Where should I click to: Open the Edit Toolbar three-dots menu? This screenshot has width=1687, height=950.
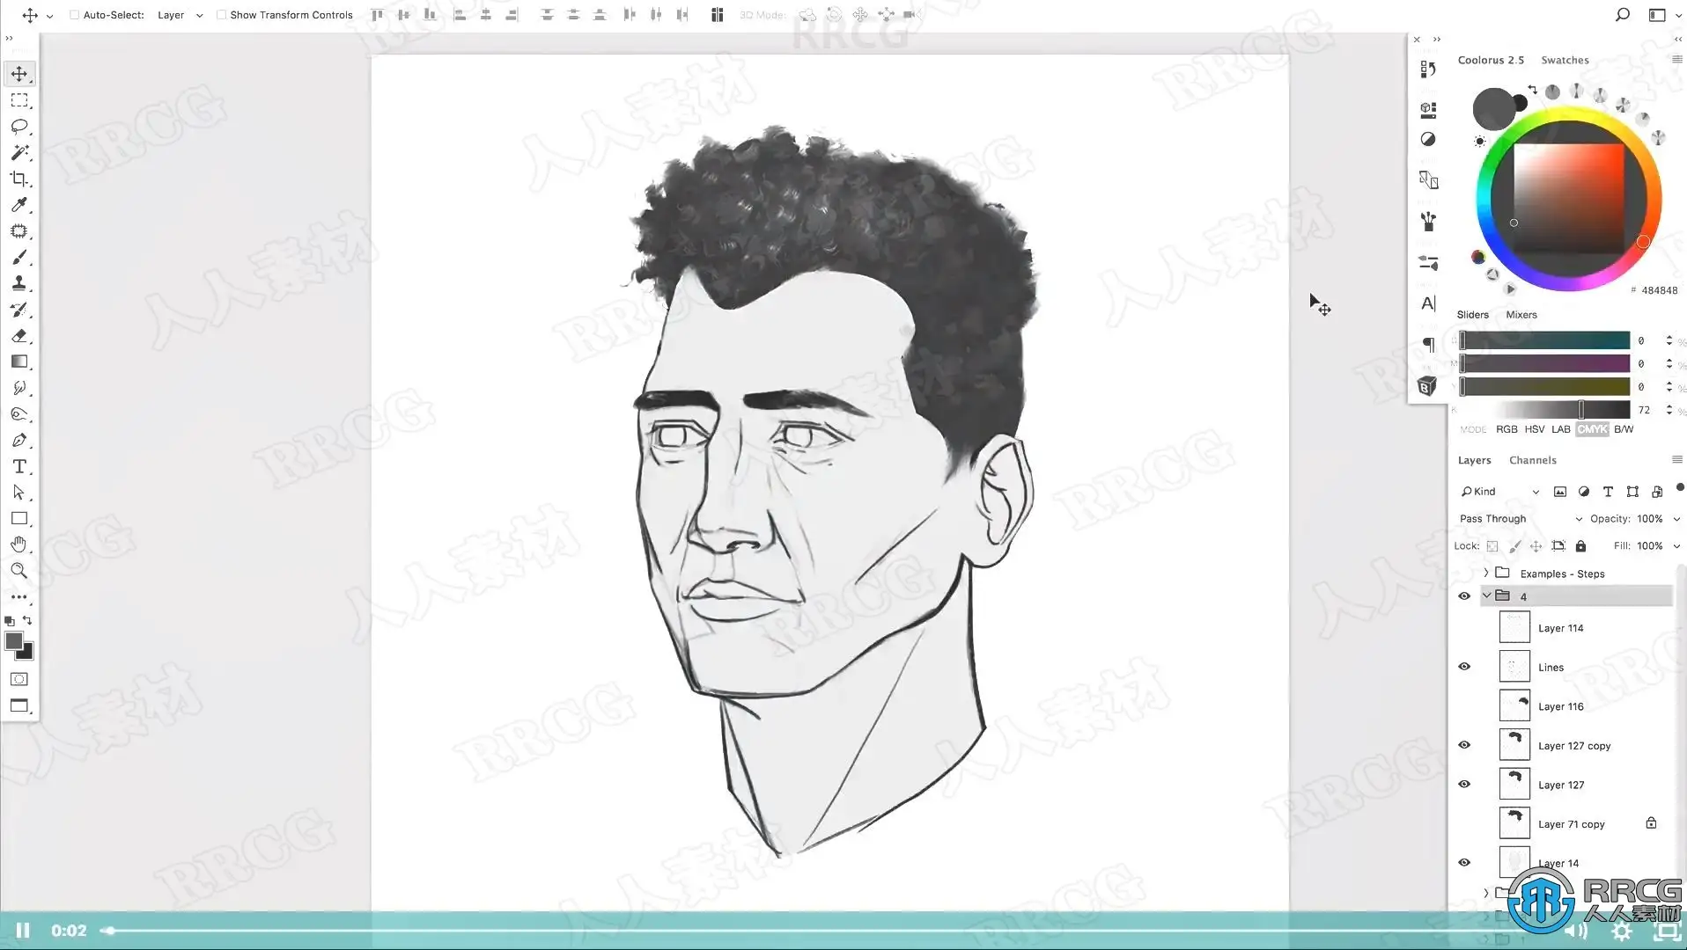tap(19, 597)
